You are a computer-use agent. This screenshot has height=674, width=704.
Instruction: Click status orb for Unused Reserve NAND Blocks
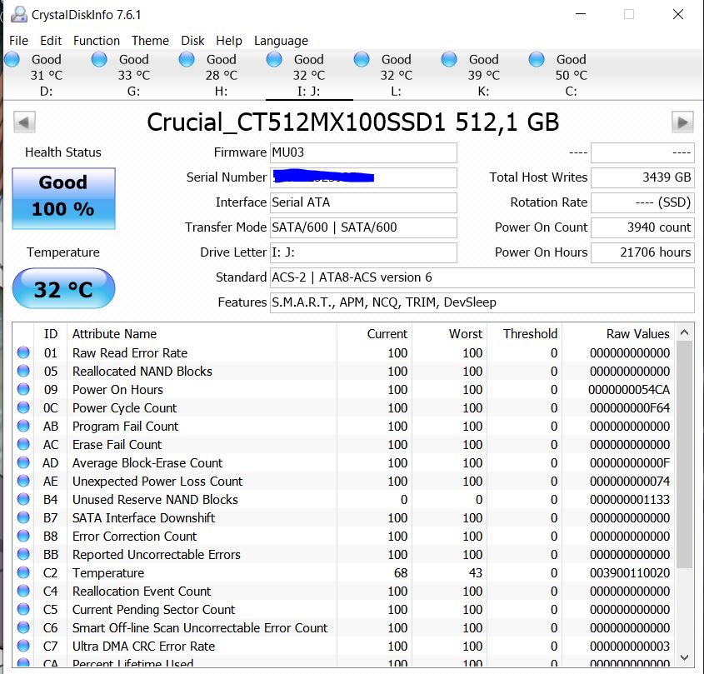(x=23, y=500)
